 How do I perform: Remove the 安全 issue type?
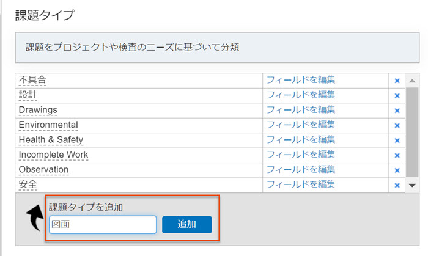tap(397, 185)
